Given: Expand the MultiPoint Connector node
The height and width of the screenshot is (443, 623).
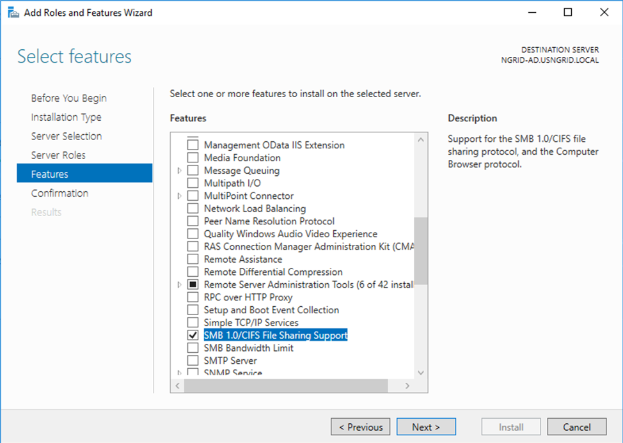Looking at the screenshot, I should point(179,196).
